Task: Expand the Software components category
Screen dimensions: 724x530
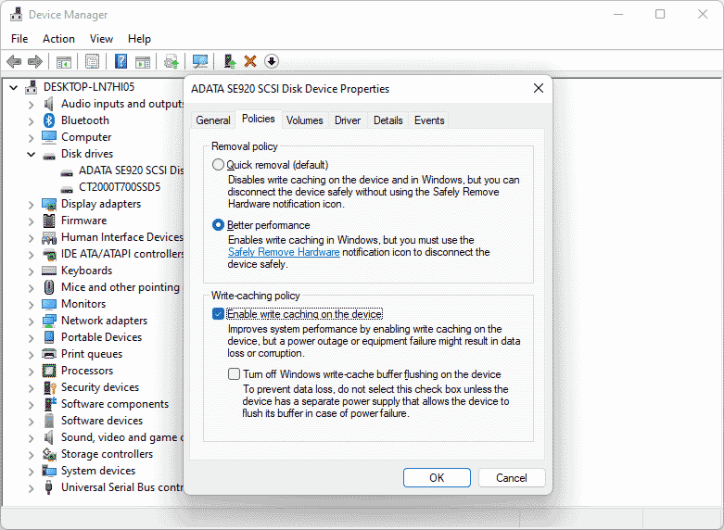Action: (31, 405)
